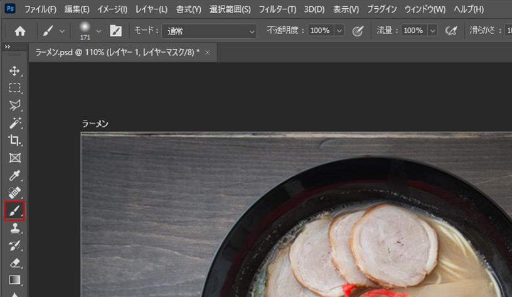Select the Spot Healing Brush tool
This screenshot has width=512, height=297.
pos(14,193)
